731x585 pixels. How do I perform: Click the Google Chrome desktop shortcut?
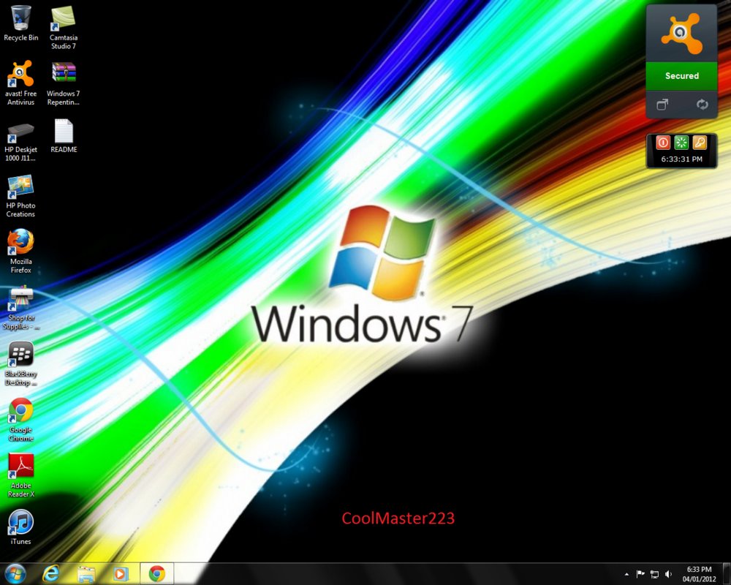(20, 411)
